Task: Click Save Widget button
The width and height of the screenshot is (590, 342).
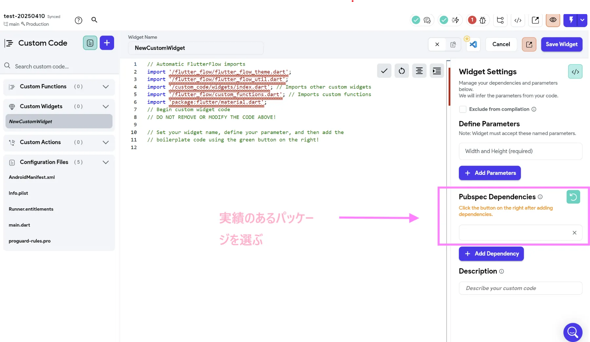Action: pyautogui.click(x=561, y=44)
